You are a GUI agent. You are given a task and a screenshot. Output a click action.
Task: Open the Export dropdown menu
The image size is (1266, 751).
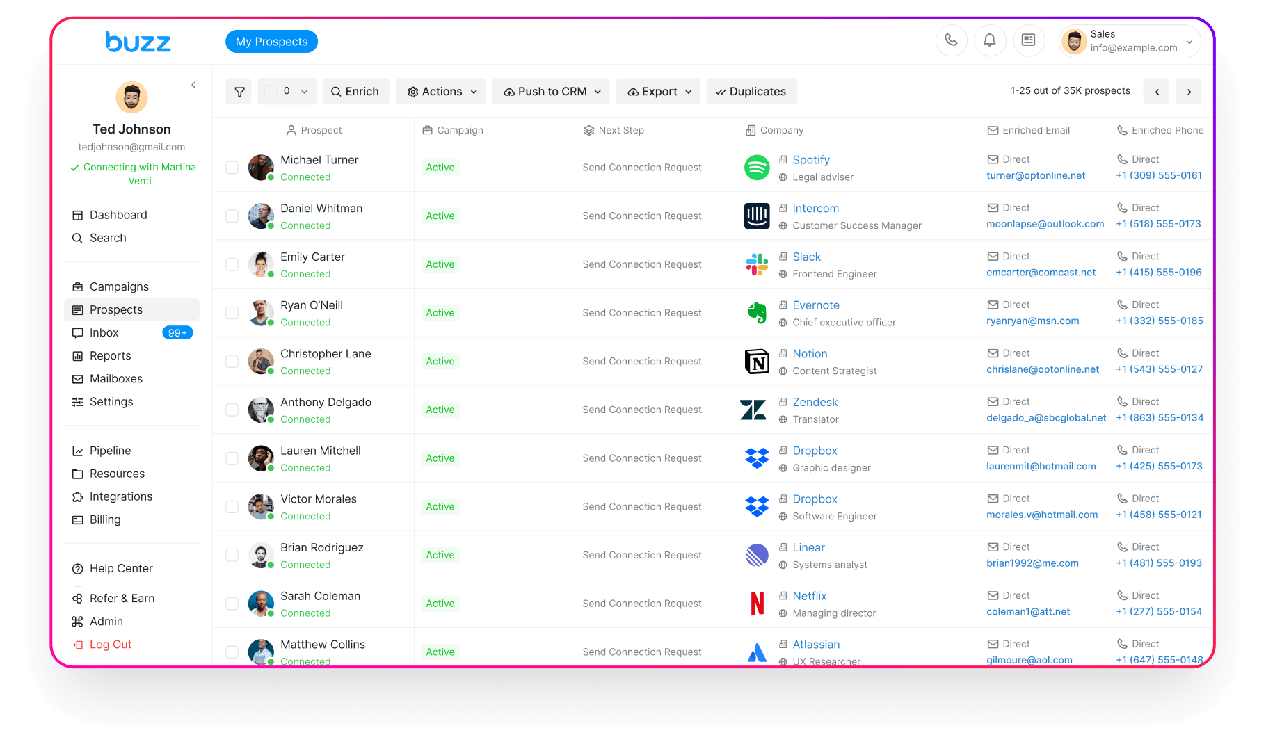(658, 92)
